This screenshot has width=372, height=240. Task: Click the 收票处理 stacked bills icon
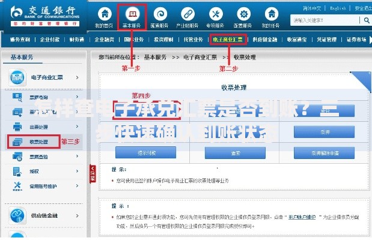[x=17, y=142]
